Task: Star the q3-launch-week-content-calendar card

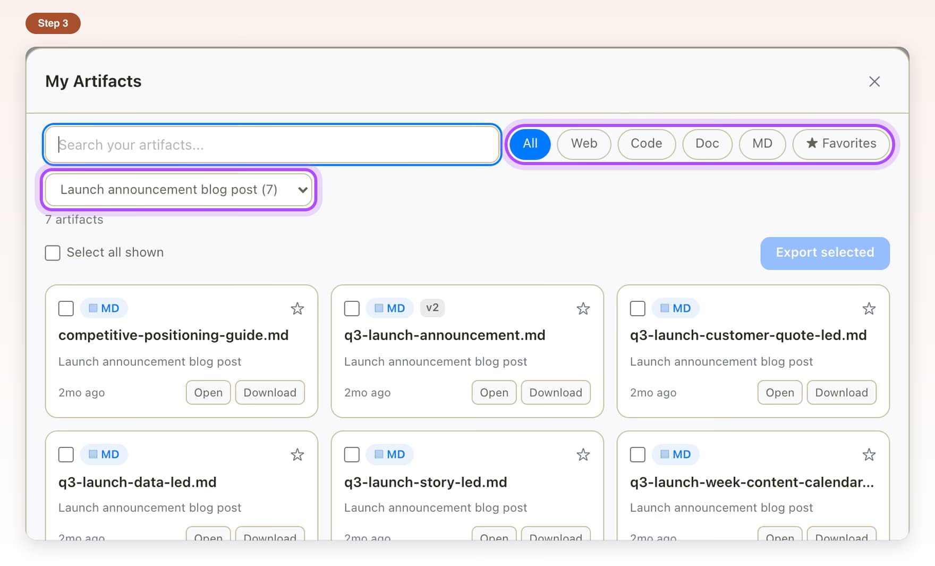Action: (x=869, y=454)
